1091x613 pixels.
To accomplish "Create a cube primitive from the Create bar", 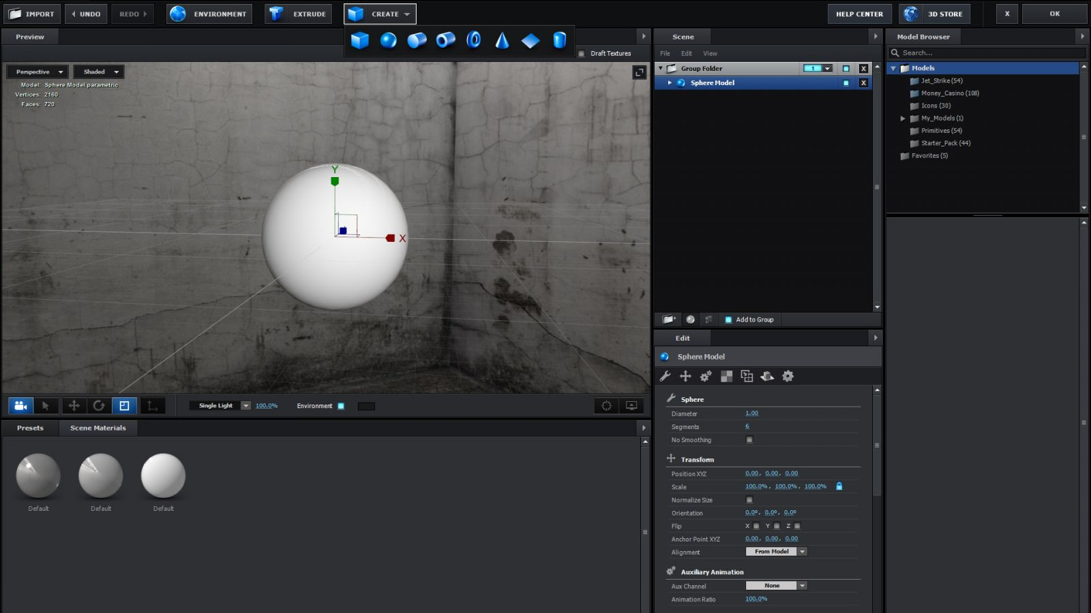I will coord(360,41).
